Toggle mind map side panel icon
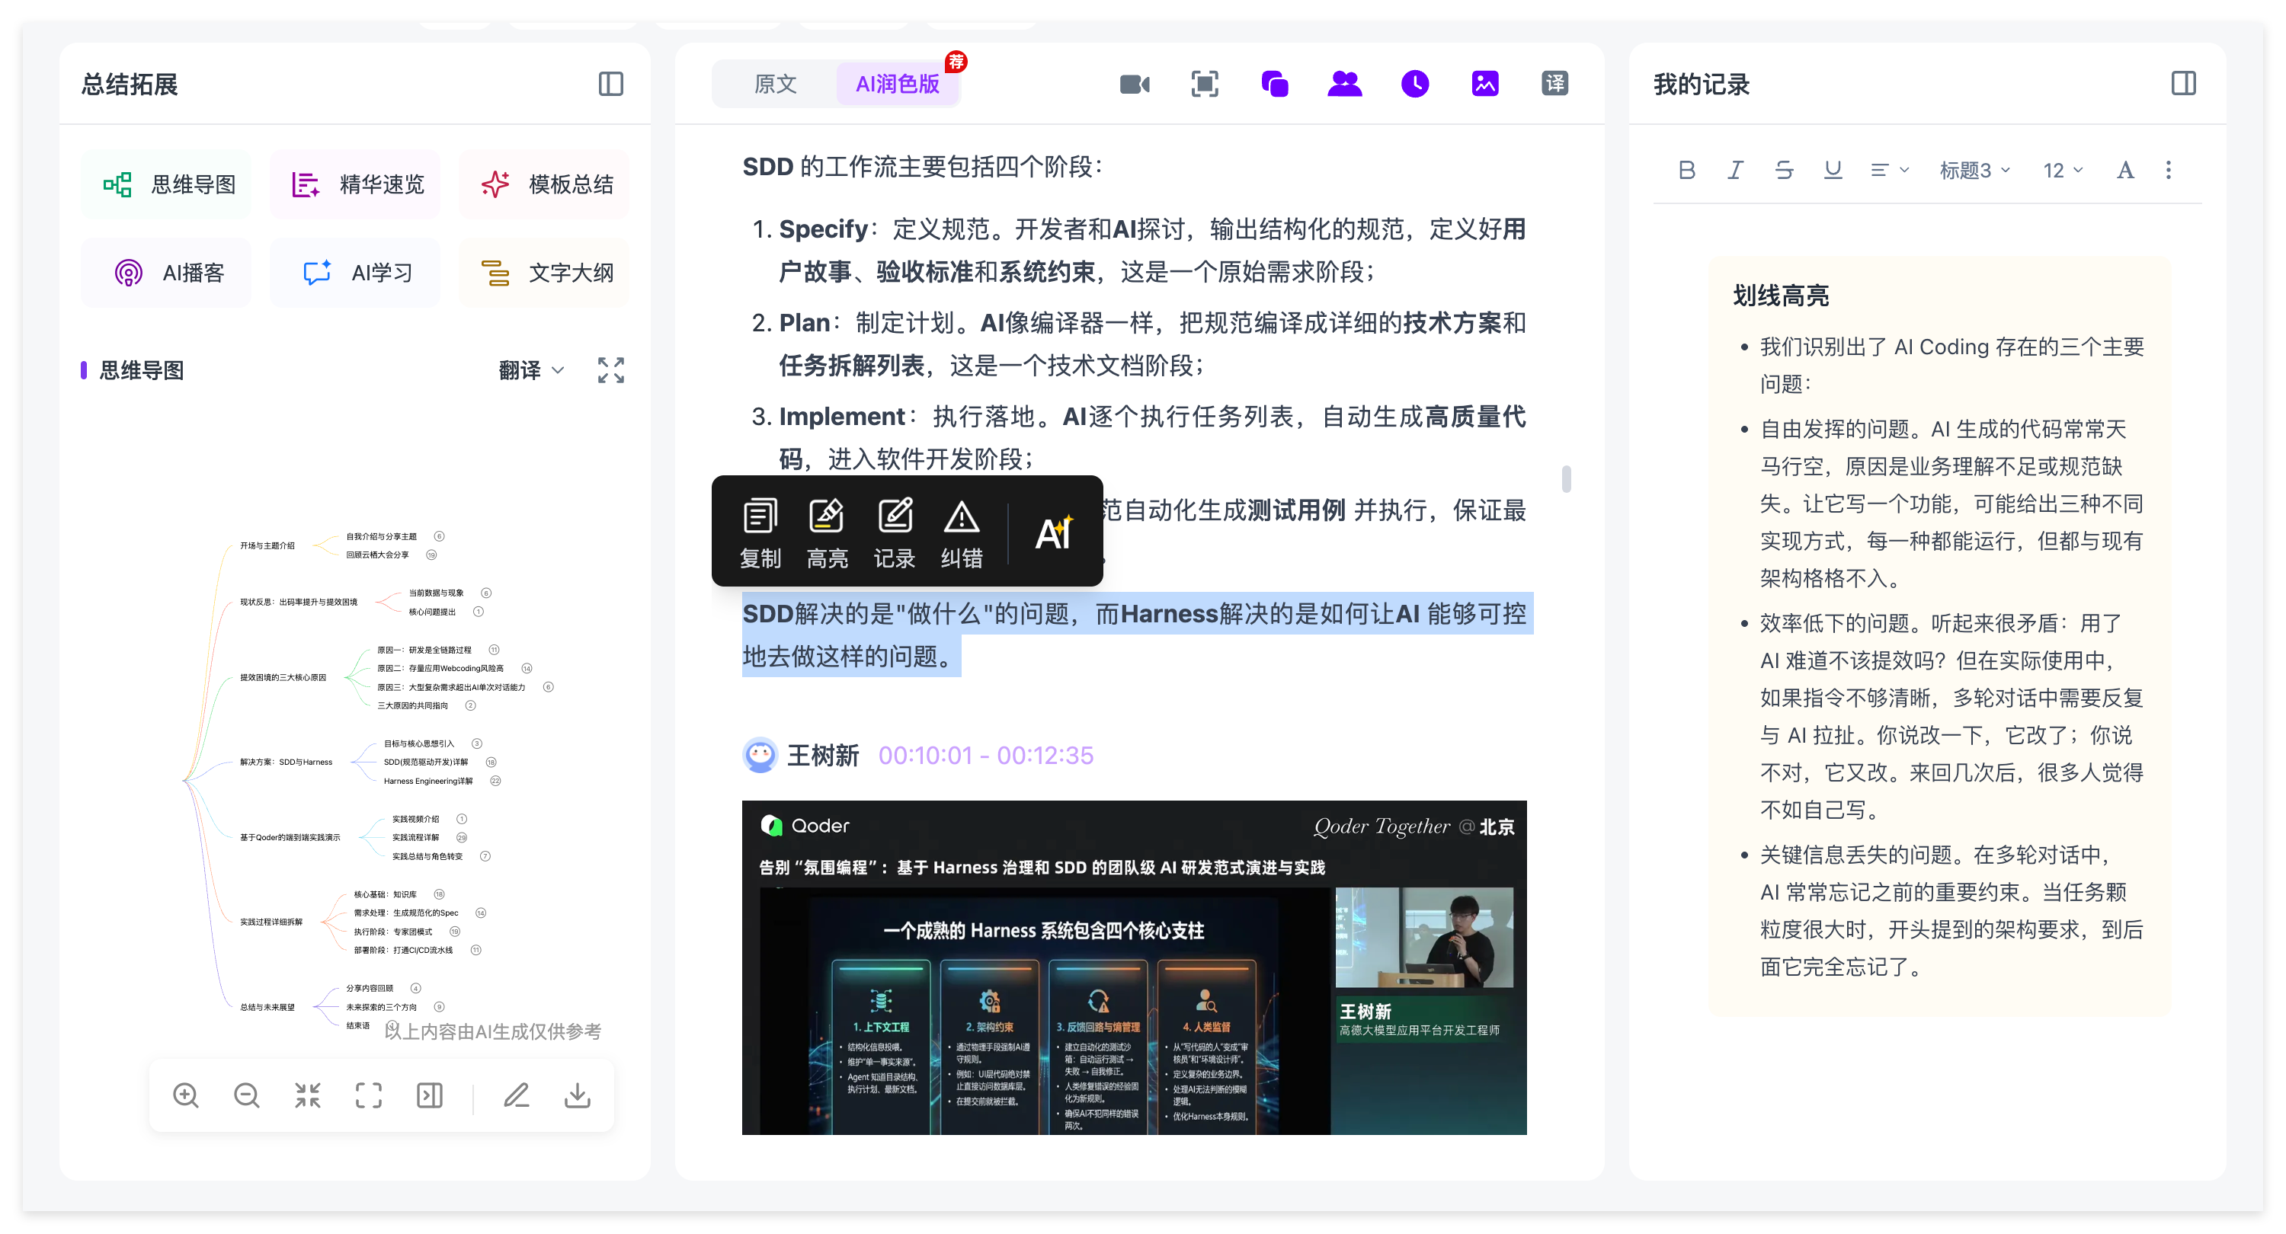This screenshot has width=2286, height=1234. point(430,1095)
